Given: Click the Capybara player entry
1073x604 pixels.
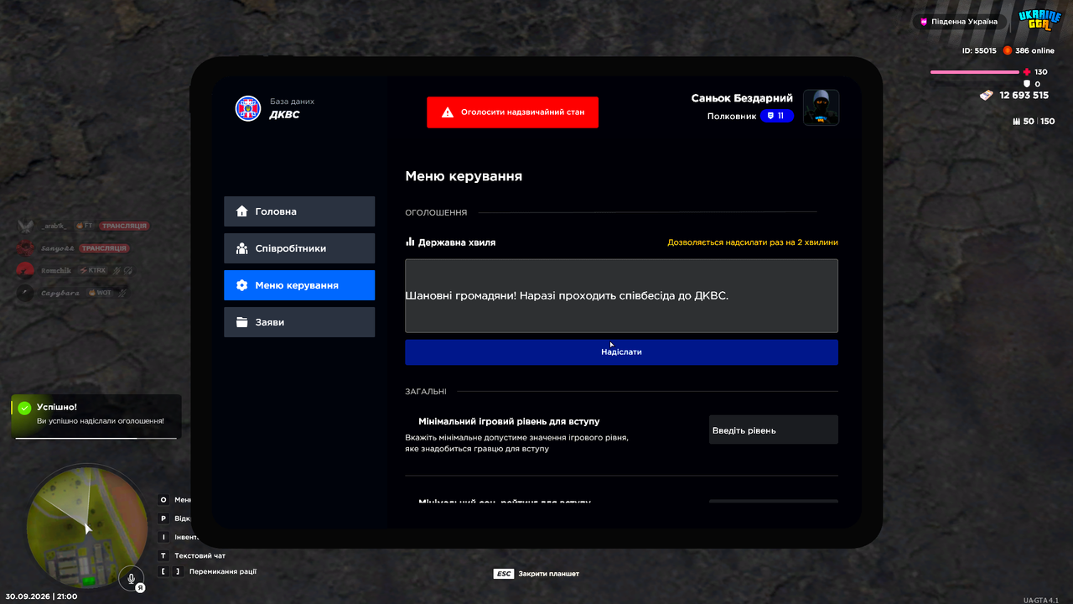Looking at the screenshot, I should click(72, 293).
